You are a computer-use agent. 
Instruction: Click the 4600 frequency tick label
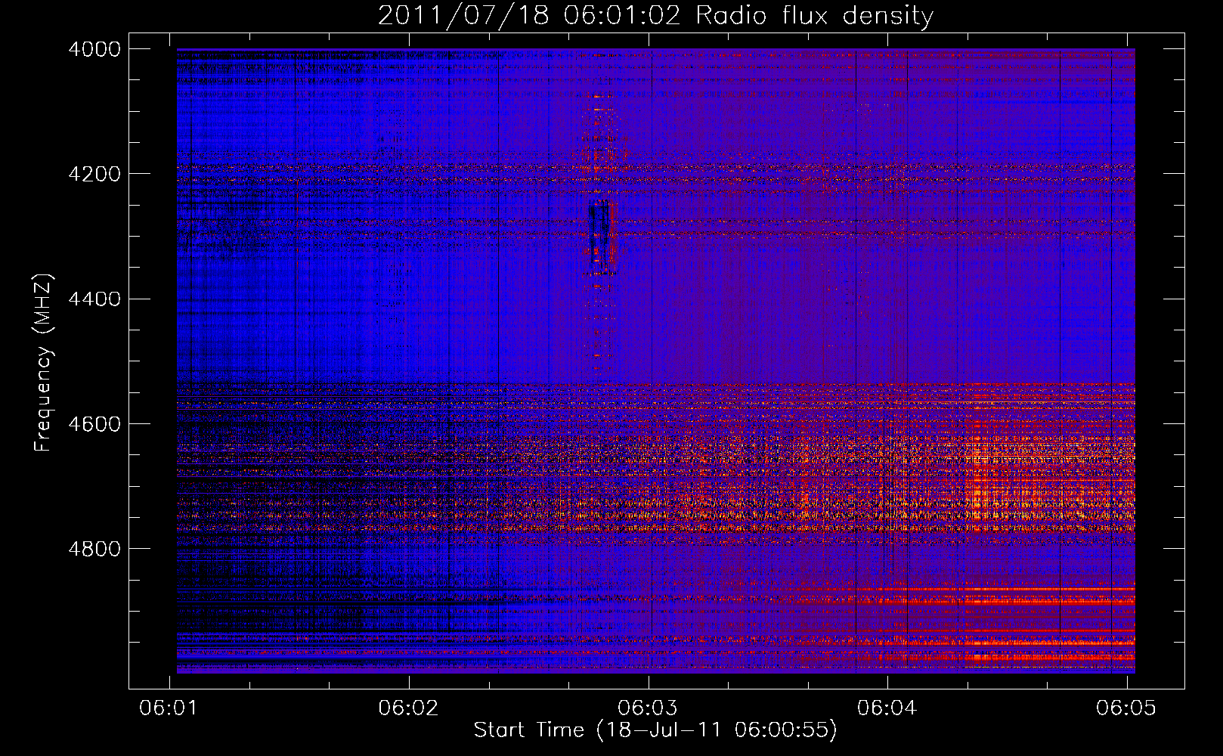click(x=94, y=424)
